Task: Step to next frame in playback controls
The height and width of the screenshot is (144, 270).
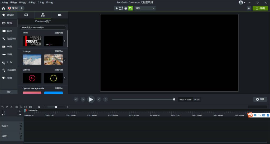Action: click(83, 99)
